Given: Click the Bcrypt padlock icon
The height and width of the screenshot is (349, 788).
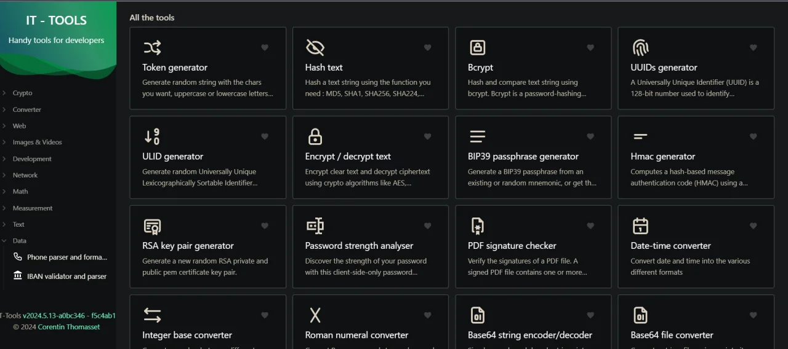Looking at the screenshot, I should click(477, 47).
